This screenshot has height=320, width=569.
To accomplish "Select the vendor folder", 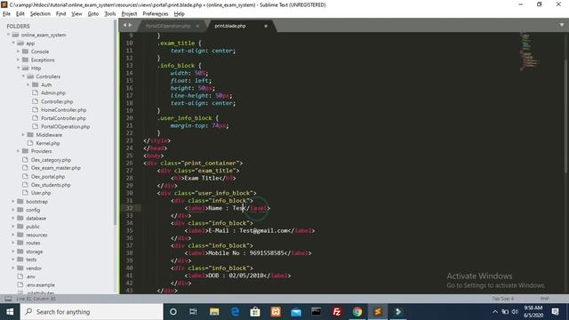I will click(34, 268).
